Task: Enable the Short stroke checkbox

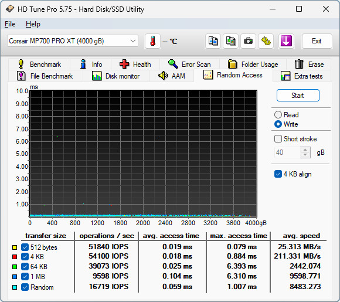Action: pos(278,139)
